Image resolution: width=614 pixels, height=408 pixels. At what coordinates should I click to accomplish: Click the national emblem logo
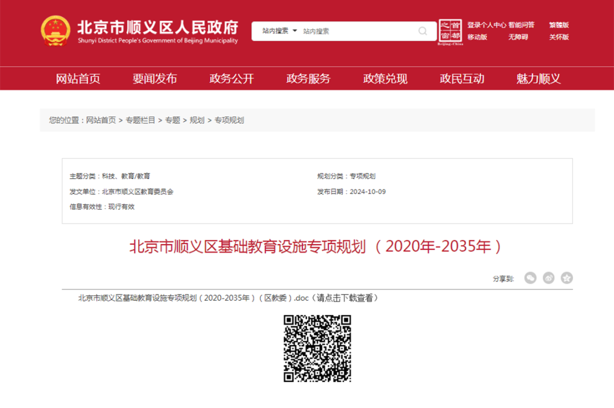56,31
